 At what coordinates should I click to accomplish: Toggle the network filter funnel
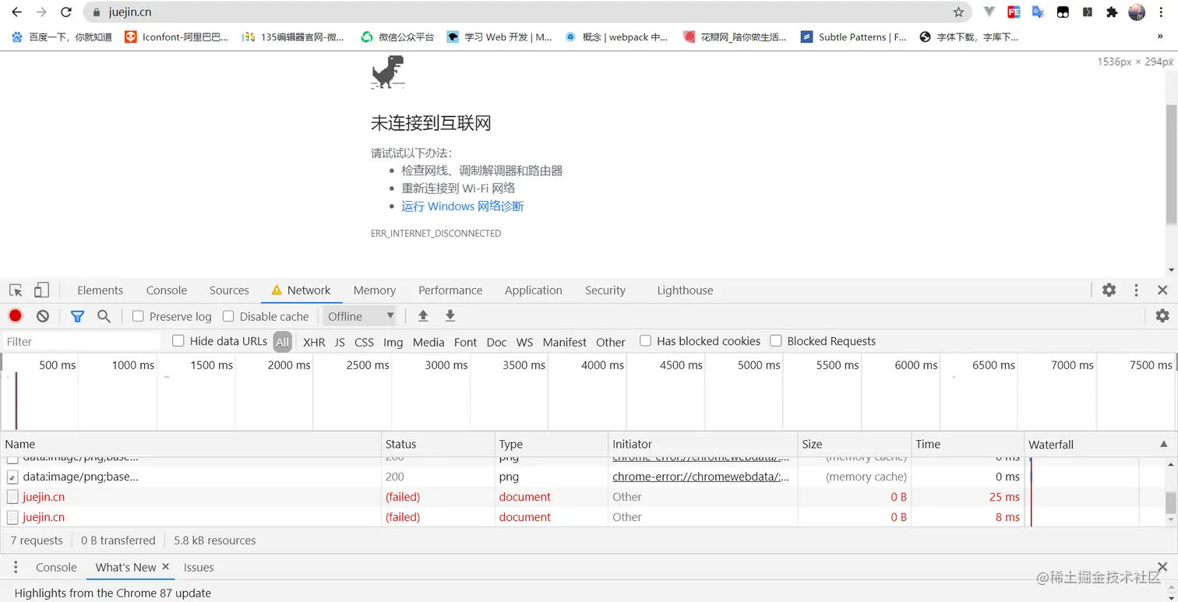[x=77, y=316]
